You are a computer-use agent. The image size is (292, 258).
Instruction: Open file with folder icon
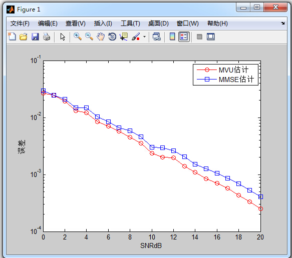tap(24, 36)
